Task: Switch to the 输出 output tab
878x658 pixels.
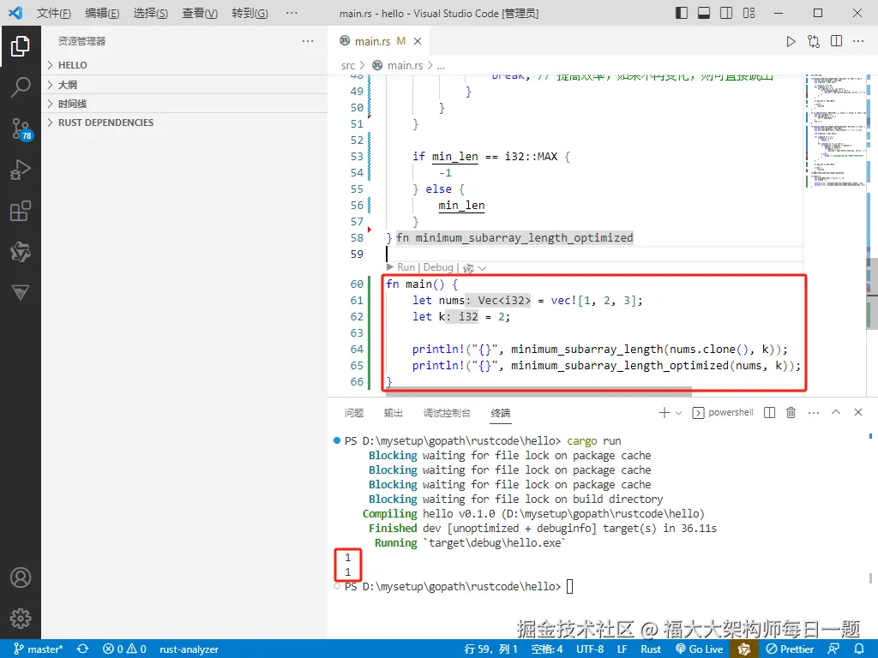Action: (393, 413)
